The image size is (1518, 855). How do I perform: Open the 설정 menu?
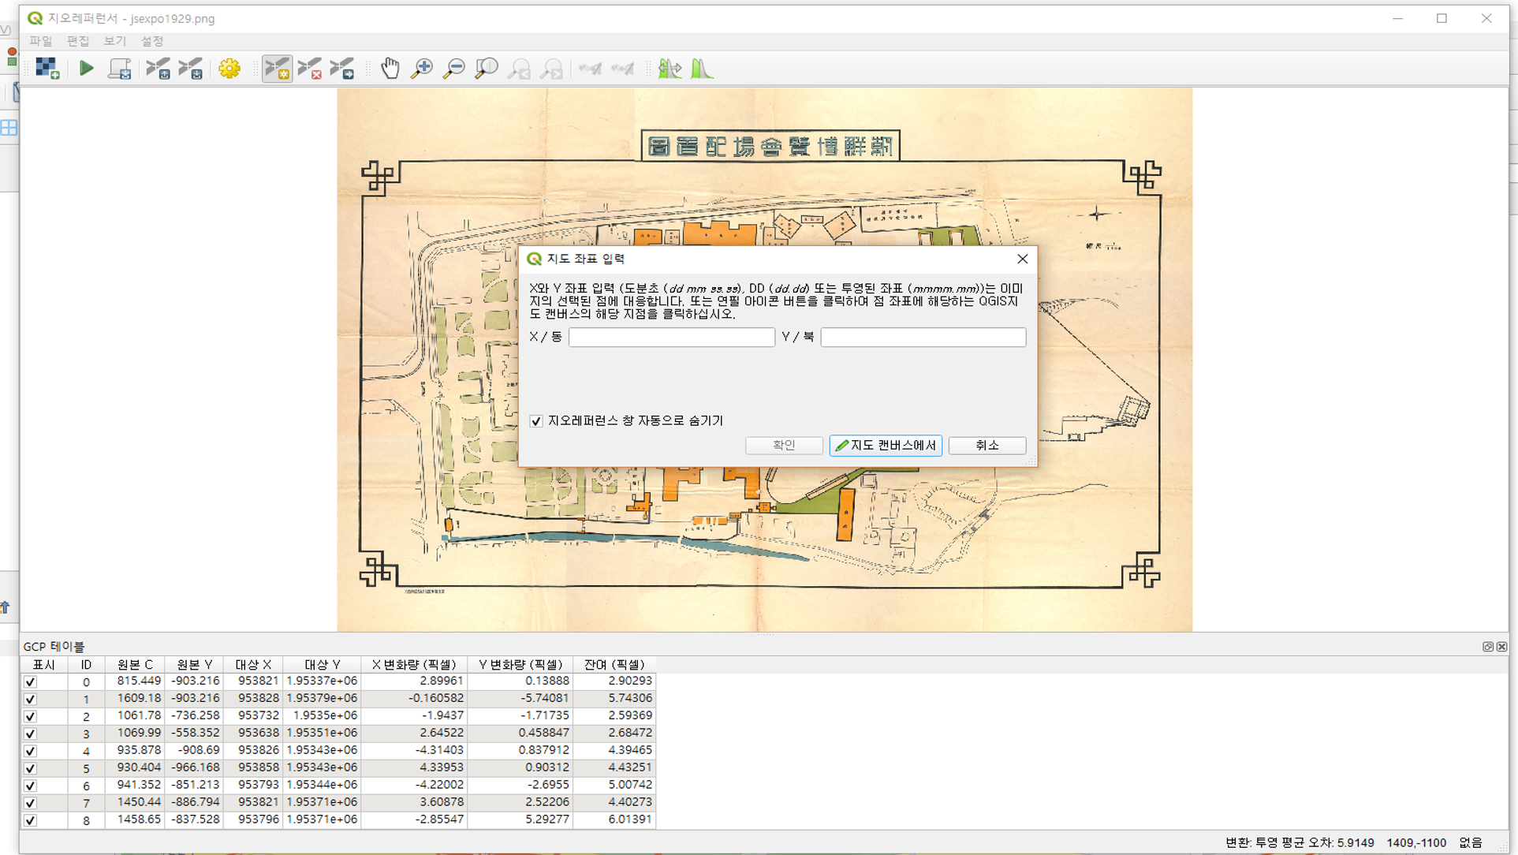[151, 41]
